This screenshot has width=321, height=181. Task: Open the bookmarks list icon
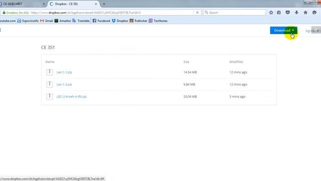[279, 13]
